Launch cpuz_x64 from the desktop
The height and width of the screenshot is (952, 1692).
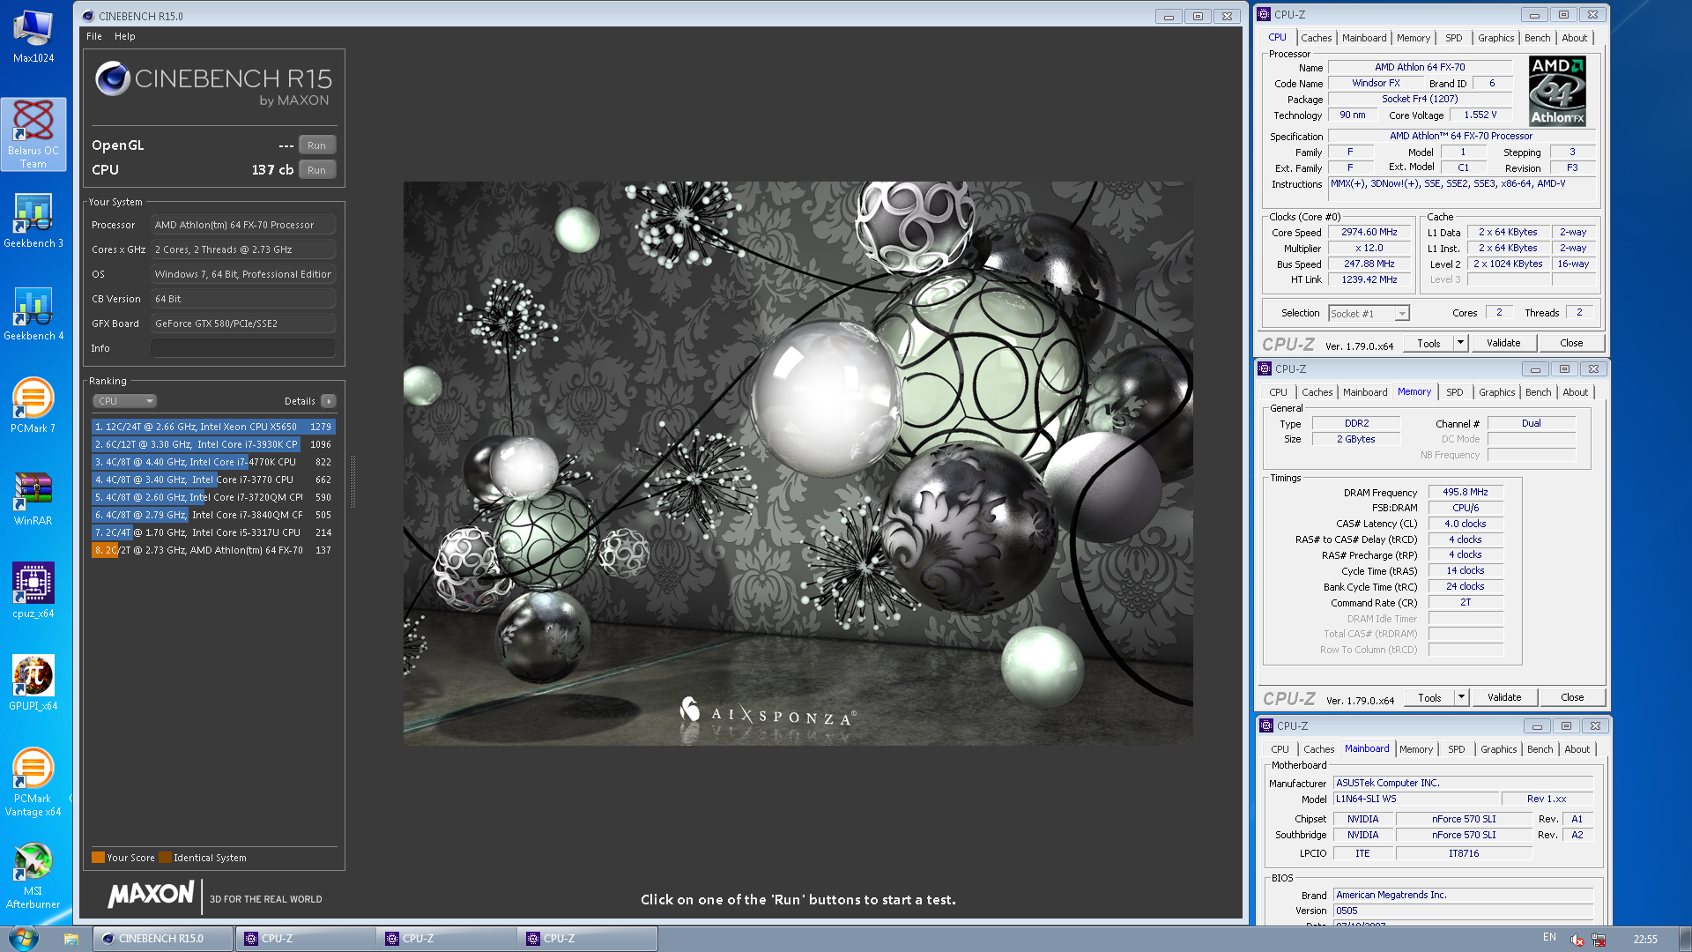point(33,591)
